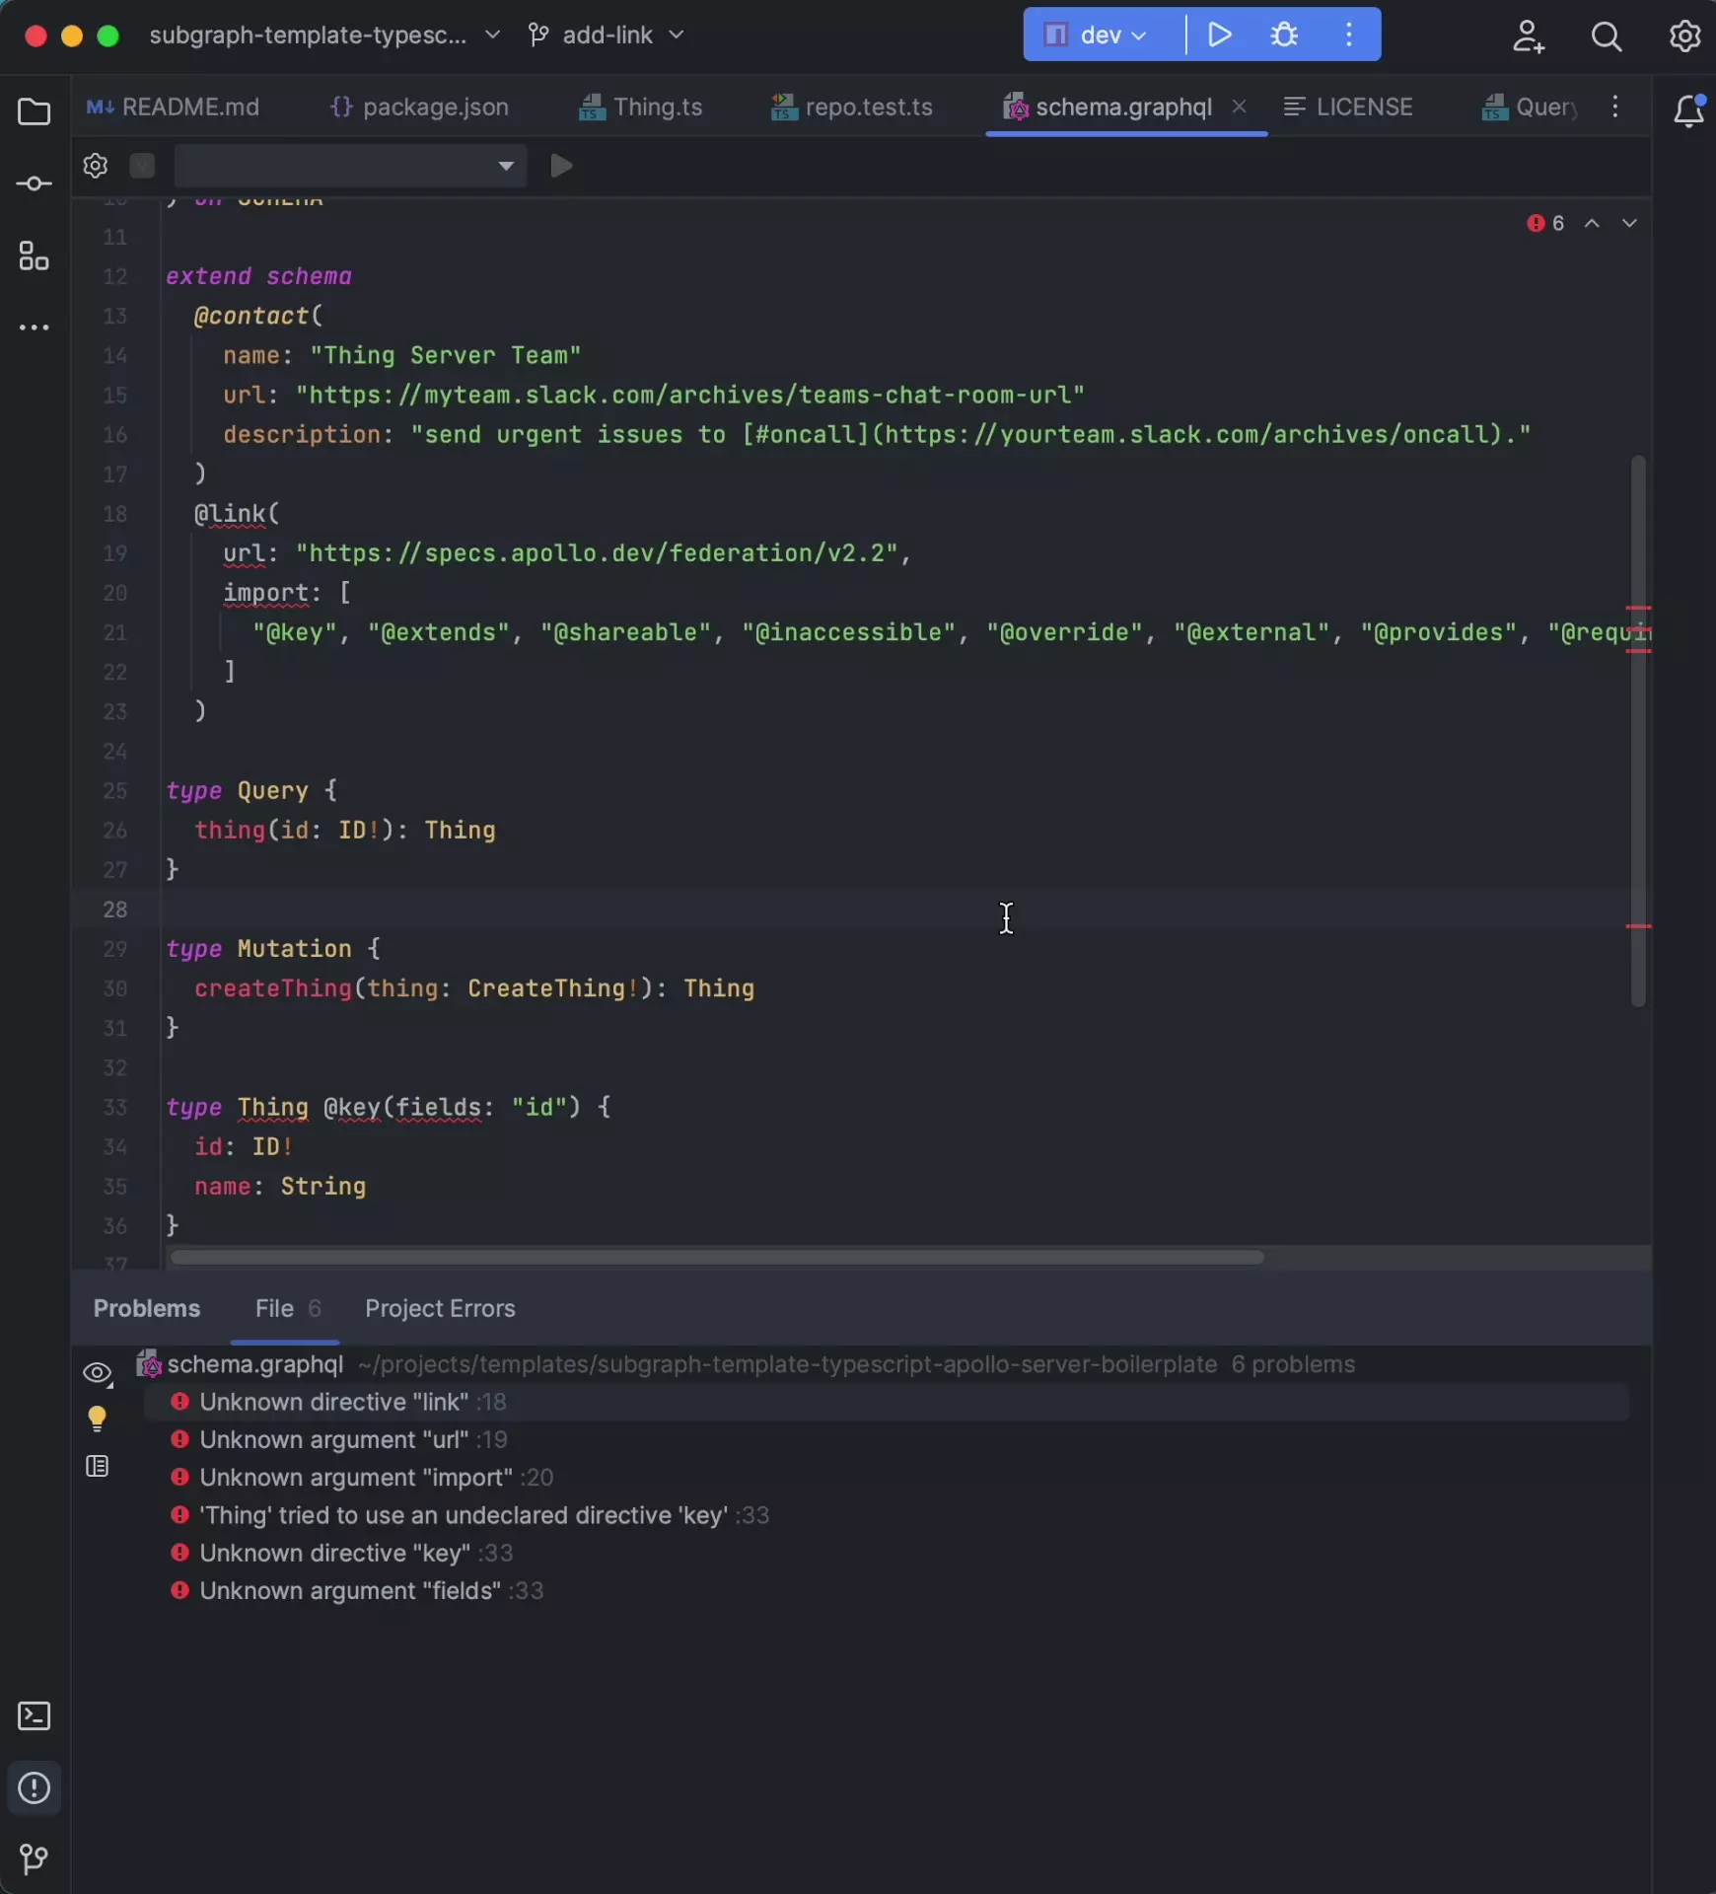Click the red error stripe near line 28
The image size is (1716, 1894).
pos(1638,925)
